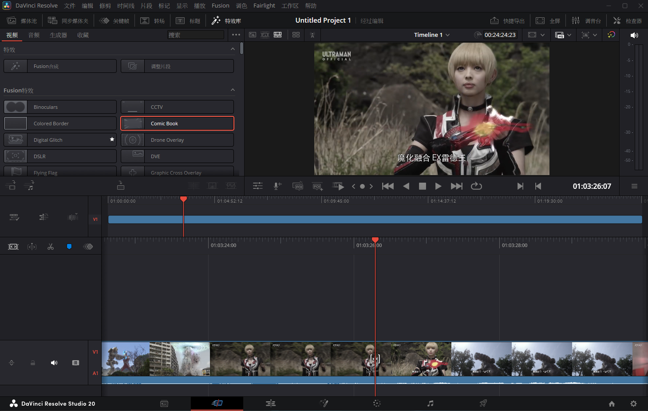Image resolution: width=648 pixels, height=411 pixels.
Task: Toggle the Digital Glitch favorite star
Action: point(112,140)
